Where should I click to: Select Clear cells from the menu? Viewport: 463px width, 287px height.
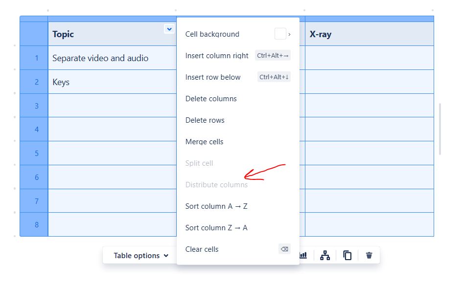pyautogui.click(x=202, y=249)
